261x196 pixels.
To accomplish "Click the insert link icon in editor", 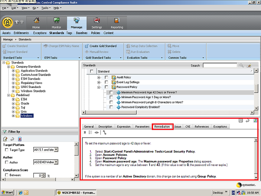I will point(96,132).
